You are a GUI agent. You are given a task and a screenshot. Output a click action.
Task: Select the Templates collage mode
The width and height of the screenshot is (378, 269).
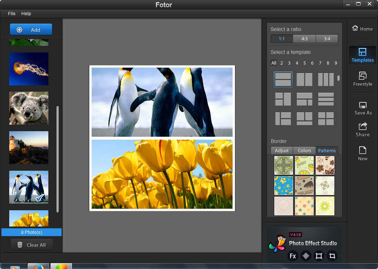362,55
